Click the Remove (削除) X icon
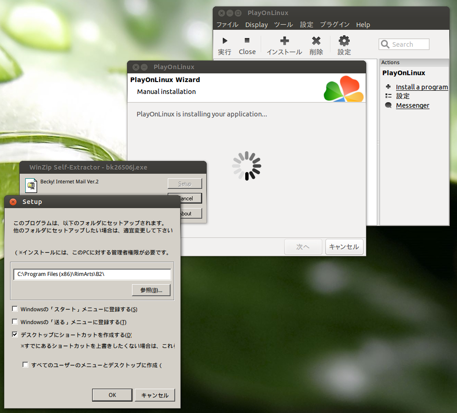The image size is (457, 413). click(x=316, y=40)
